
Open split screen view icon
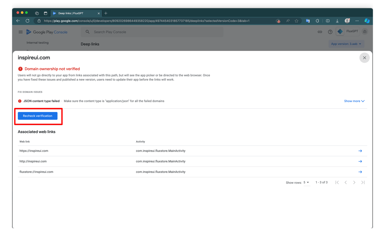327,21
